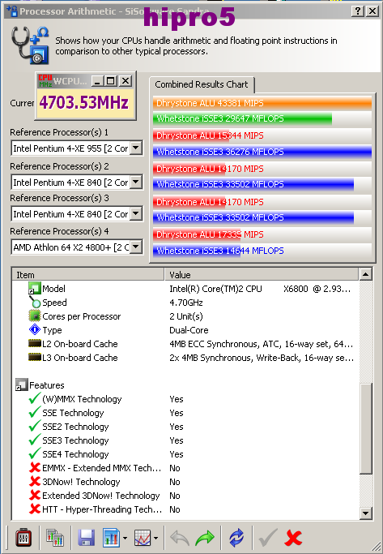The width and height of the screenshot is (383, 554).
Task: Click the red X cancel icon
Action: tap(293, 538)
